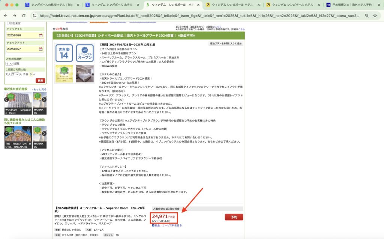Image resolution: width=384 pixels, height=239 pixels.
Task: Reload the Rakuten Travel page
Action: [24, 16]
